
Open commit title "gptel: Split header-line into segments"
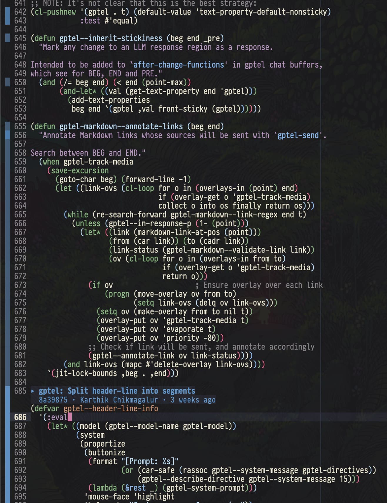point(117,391)
